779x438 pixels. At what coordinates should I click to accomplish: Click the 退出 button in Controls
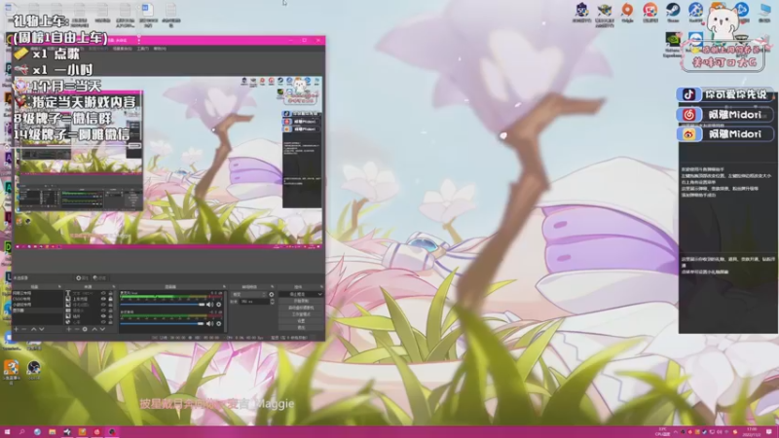click(x=301, y=327)
